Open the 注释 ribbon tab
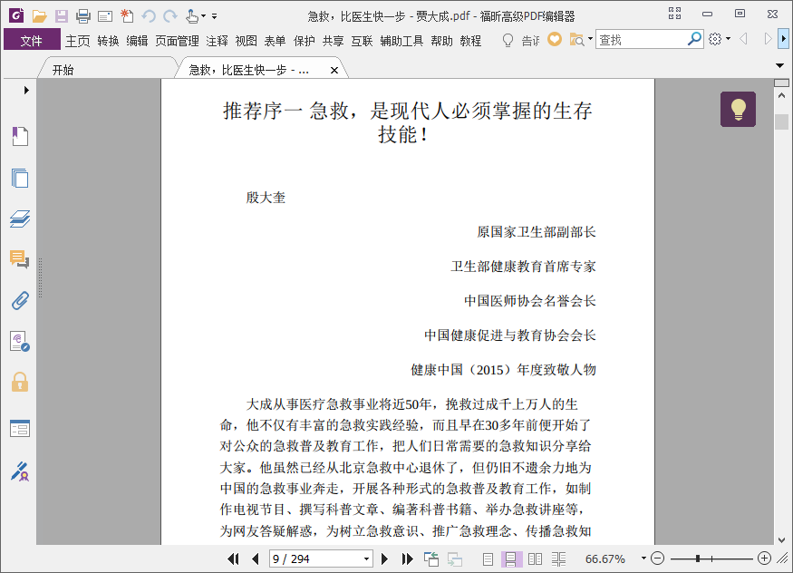Viewport: 793px width, 573px height. [217, 41]
